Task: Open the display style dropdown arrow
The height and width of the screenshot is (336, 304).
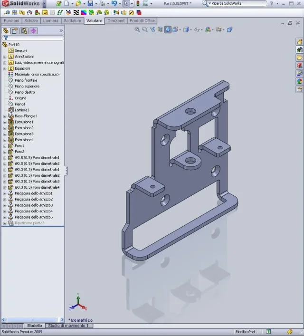Action: pos(191,30)
